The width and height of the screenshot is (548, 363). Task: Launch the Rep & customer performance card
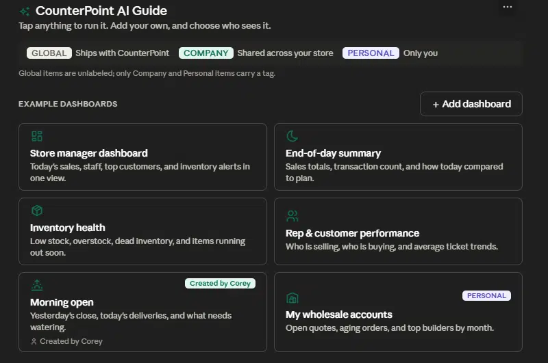(398, 232)
